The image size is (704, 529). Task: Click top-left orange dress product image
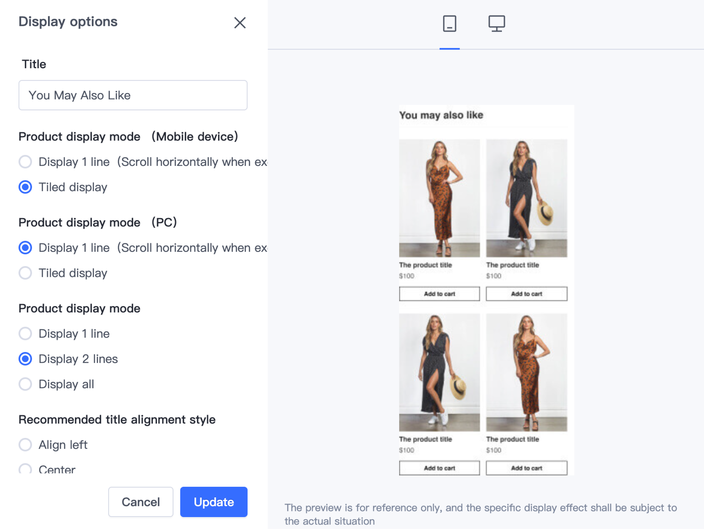(439, 198)
